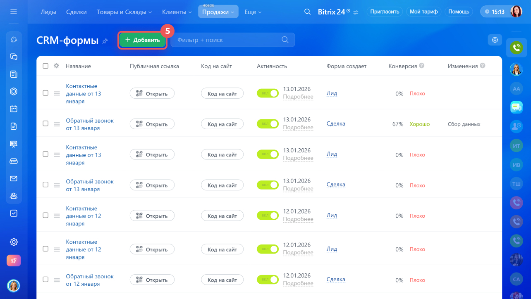Expand the Товары и Склады dropdown
Image resolution: width=531 pixels, height=299 pixels.
pyautogui.click(x=124, y=12)
